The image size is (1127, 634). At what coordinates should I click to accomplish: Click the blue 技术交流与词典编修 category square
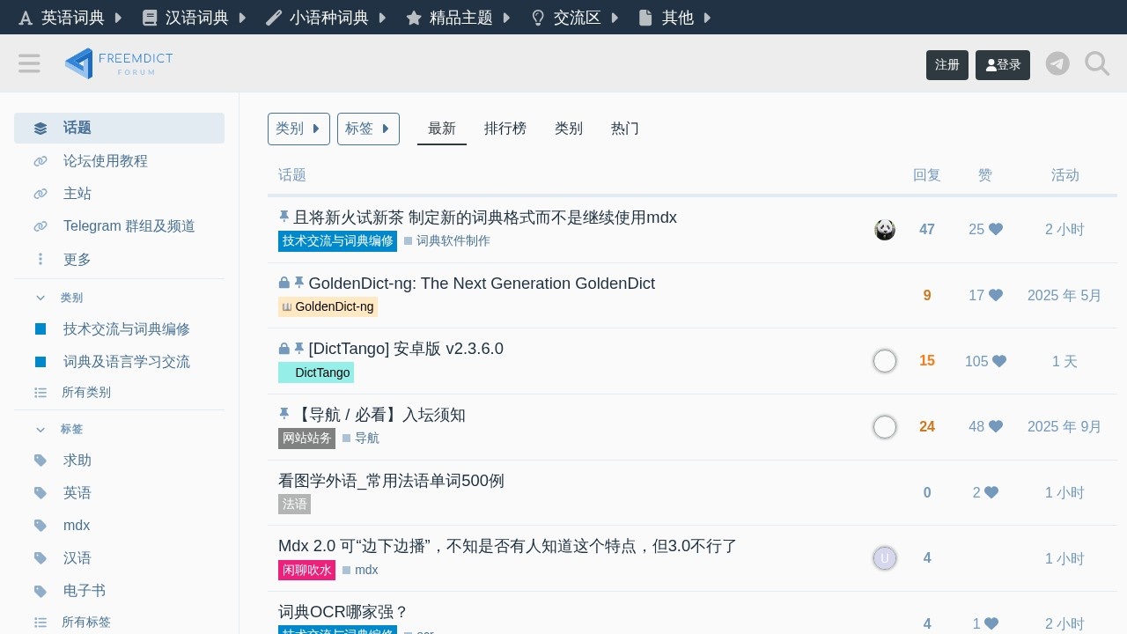[41, 329]
